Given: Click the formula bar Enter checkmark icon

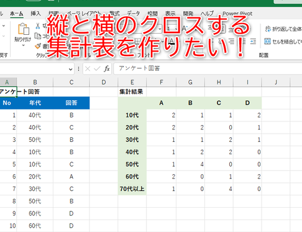Looking at the screenshot, I should [97, 68].
